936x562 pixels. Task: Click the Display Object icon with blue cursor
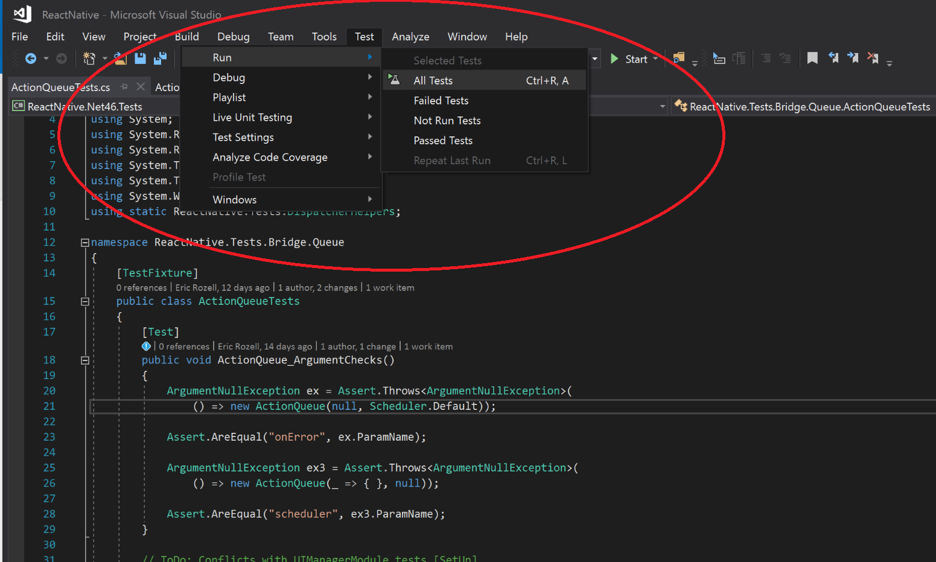point(719,59)
